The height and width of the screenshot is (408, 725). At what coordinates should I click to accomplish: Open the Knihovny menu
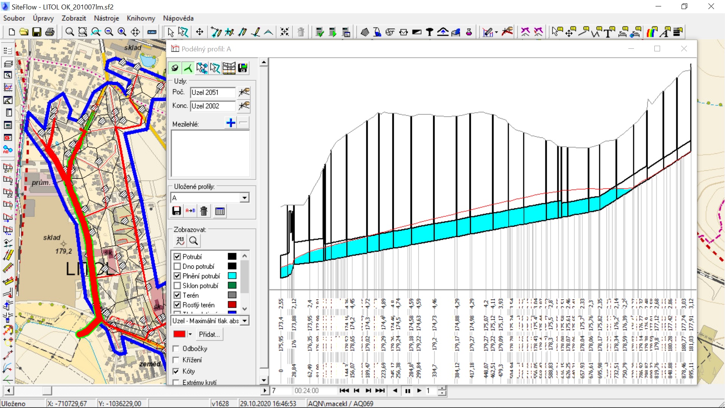click(x=141, y=18)
